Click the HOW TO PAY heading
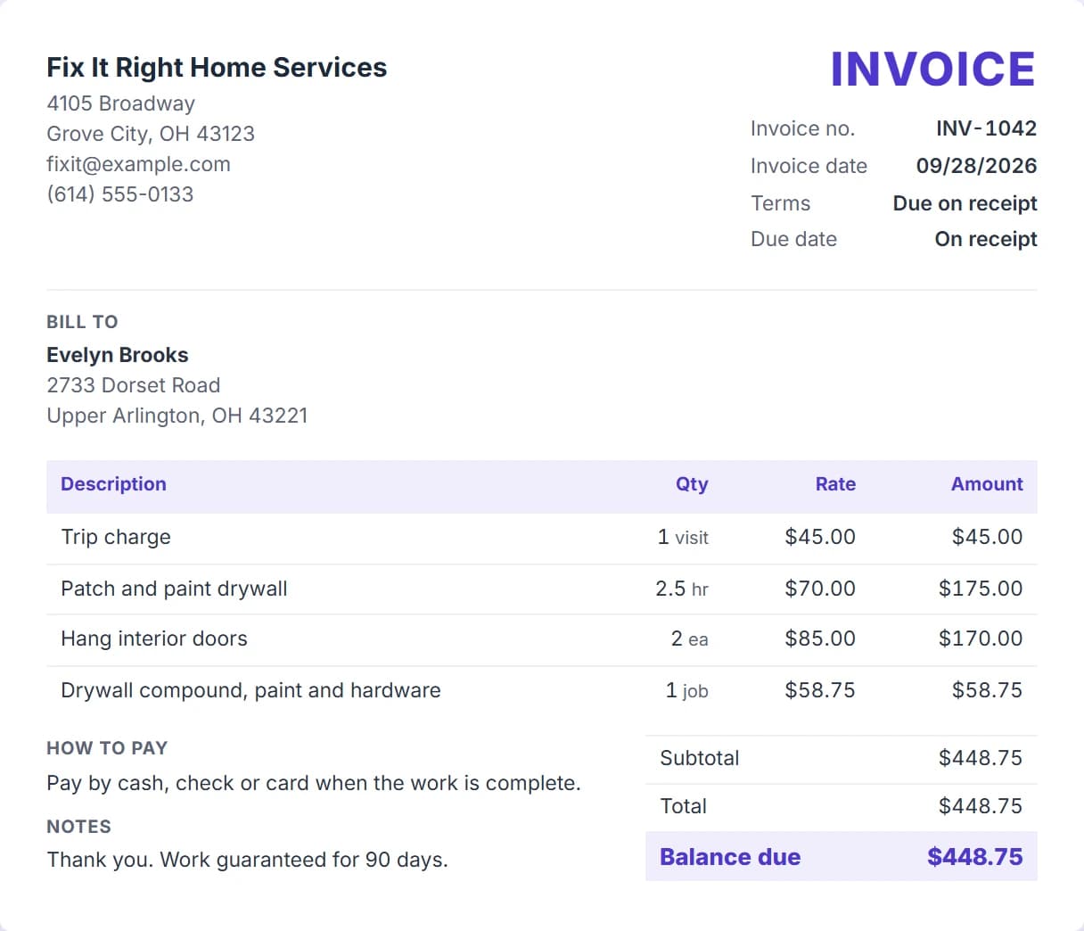 point(107,748)
